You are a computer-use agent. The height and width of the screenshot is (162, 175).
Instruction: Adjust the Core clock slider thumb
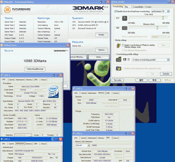tap(163, 18)
